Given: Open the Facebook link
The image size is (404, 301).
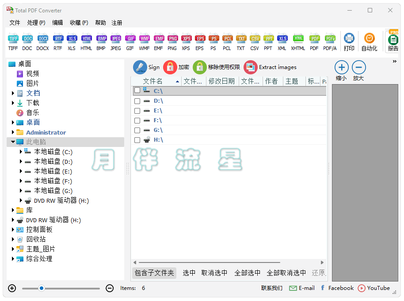Looking at the screenshot, I should coord(337,288).
